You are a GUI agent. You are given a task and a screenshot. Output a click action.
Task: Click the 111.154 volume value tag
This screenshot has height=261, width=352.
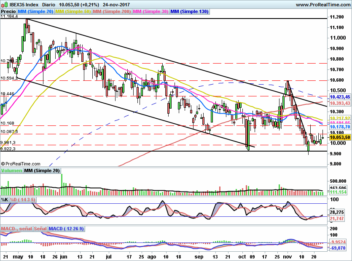point(338,192)
